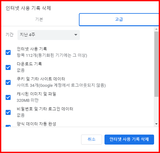The image size is (160, 153).
Task: Uncheck 쿠키 및 기타 사이트 데이터 checkbox
Action: pos(8,82)
